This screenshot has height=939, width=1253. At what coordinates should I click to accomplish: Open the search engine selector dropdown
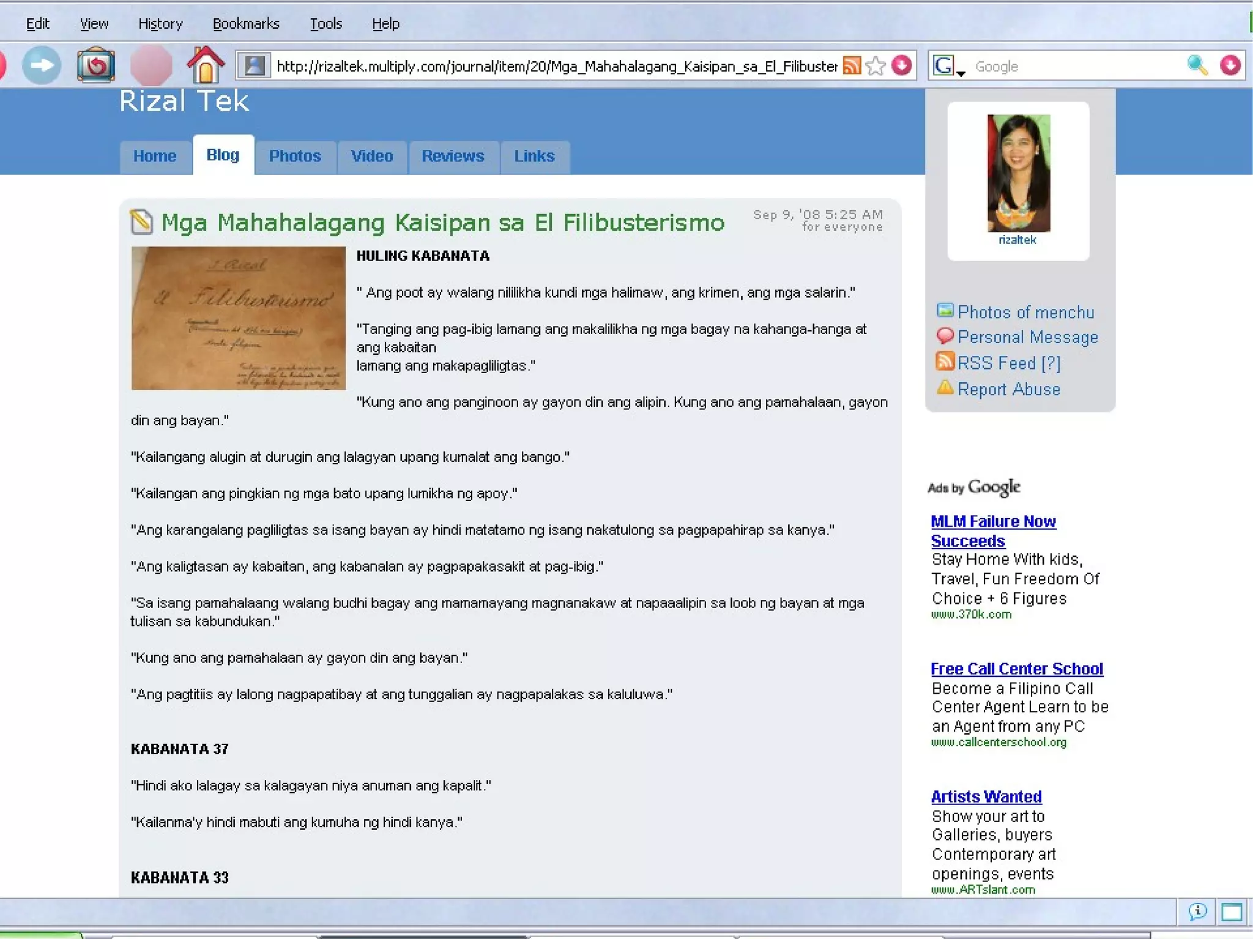pos(948,66)
